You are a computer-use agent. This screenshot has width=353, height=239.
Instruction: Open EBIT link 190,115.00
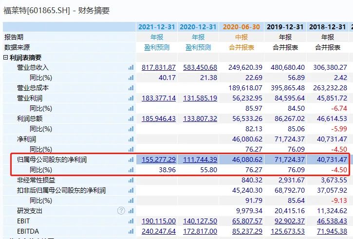pyautogui.click(x=159, y=221)
